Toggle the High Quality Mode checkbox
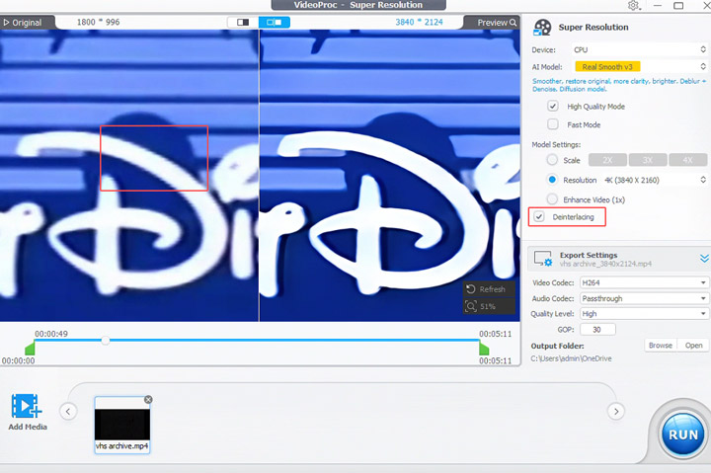 coord(552,106)
